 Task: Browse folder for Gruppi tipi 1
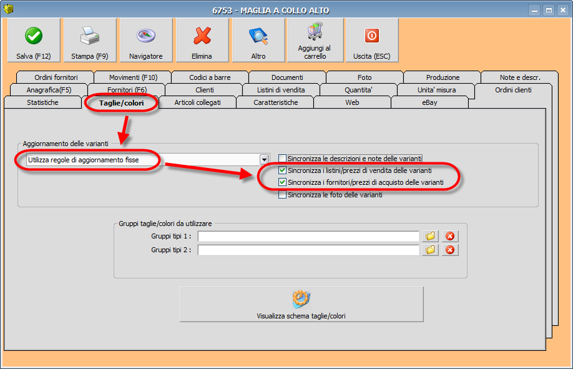pyautogui.click(x=430, y=236)
